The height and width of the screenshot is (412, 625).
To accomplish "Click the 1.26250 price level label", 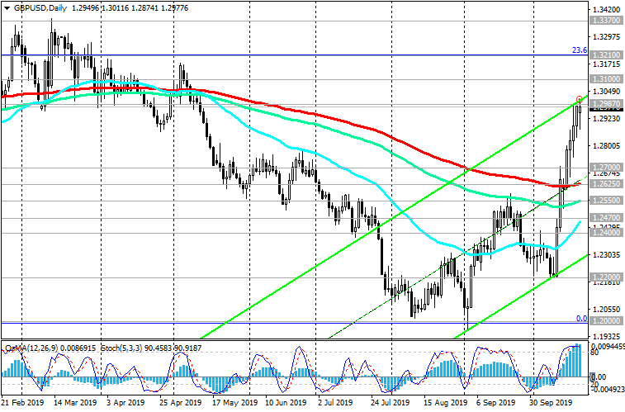I will 607,183.
